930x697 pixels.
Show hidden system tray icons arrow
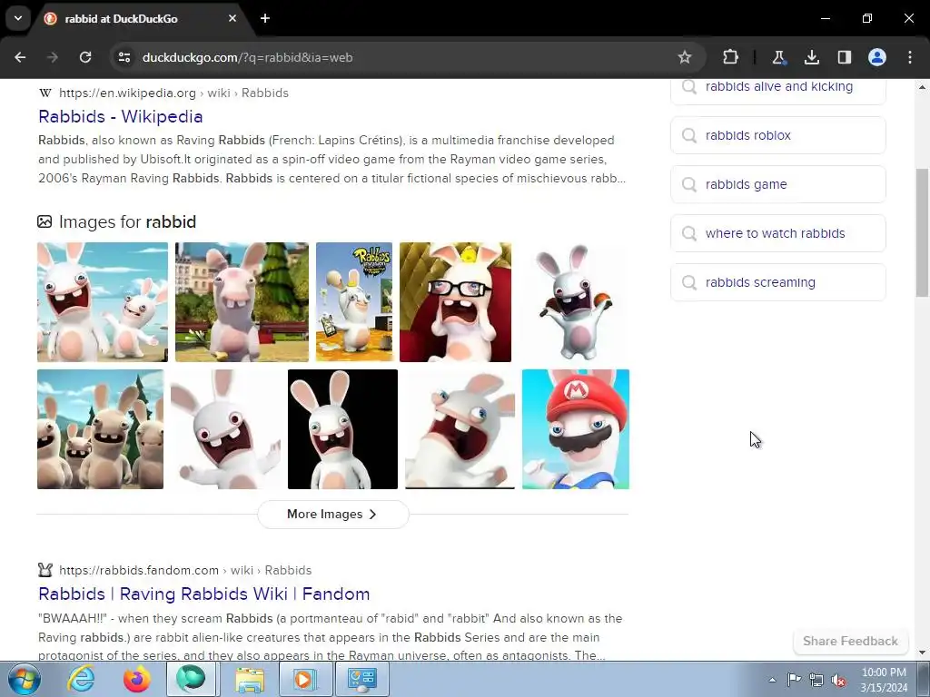pyautogui.click(x=772, y=680)
